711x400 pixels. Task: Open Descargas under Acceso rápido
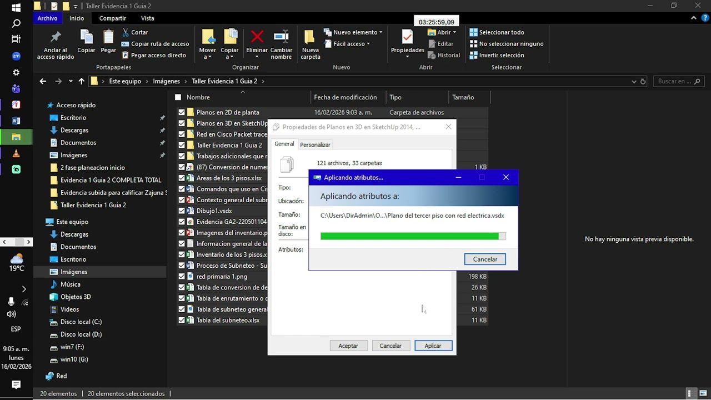[x=74, y=130]
